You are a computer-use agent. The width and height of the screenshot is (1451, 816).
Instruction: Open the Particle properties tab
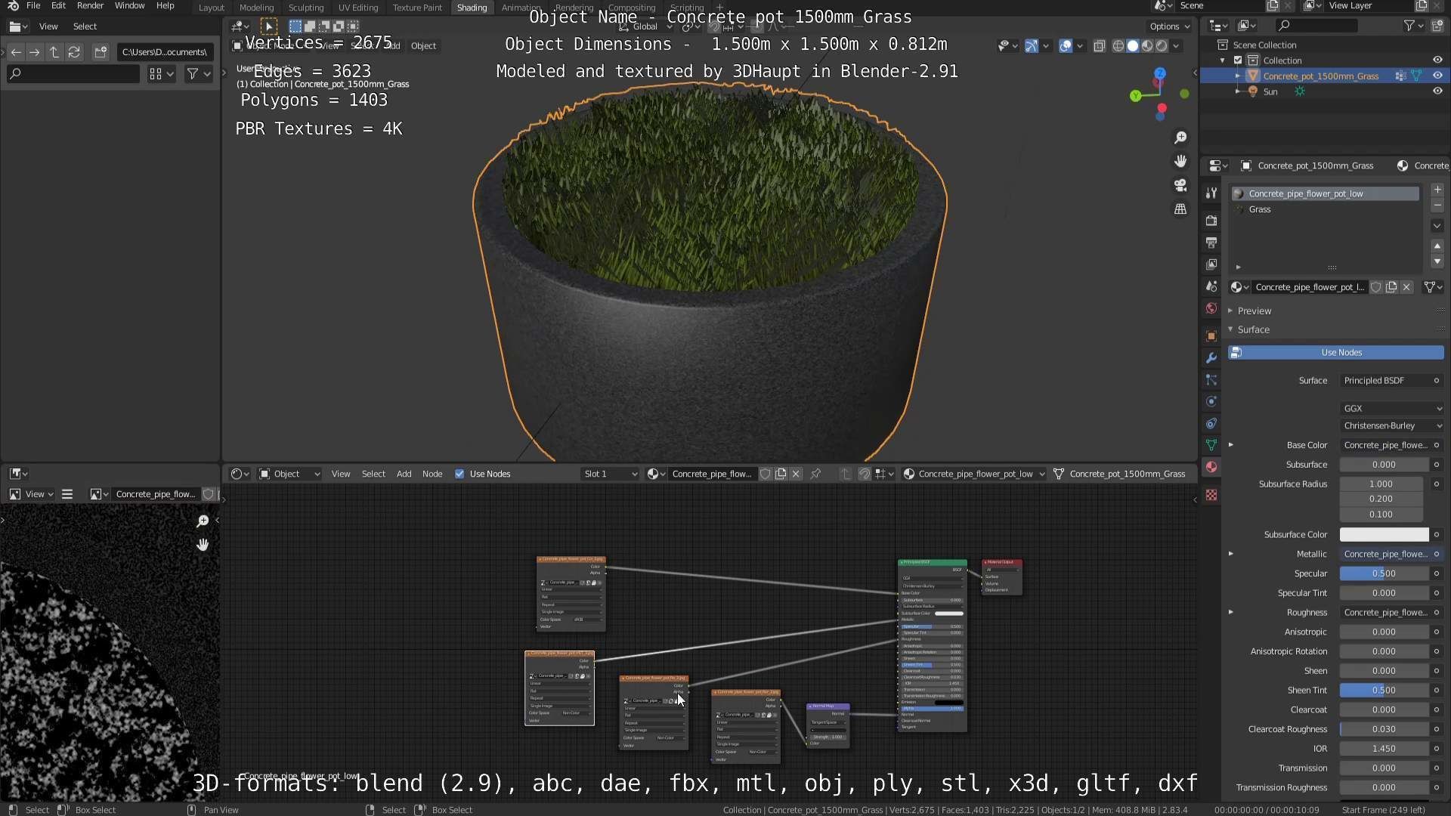[1211, 379]
